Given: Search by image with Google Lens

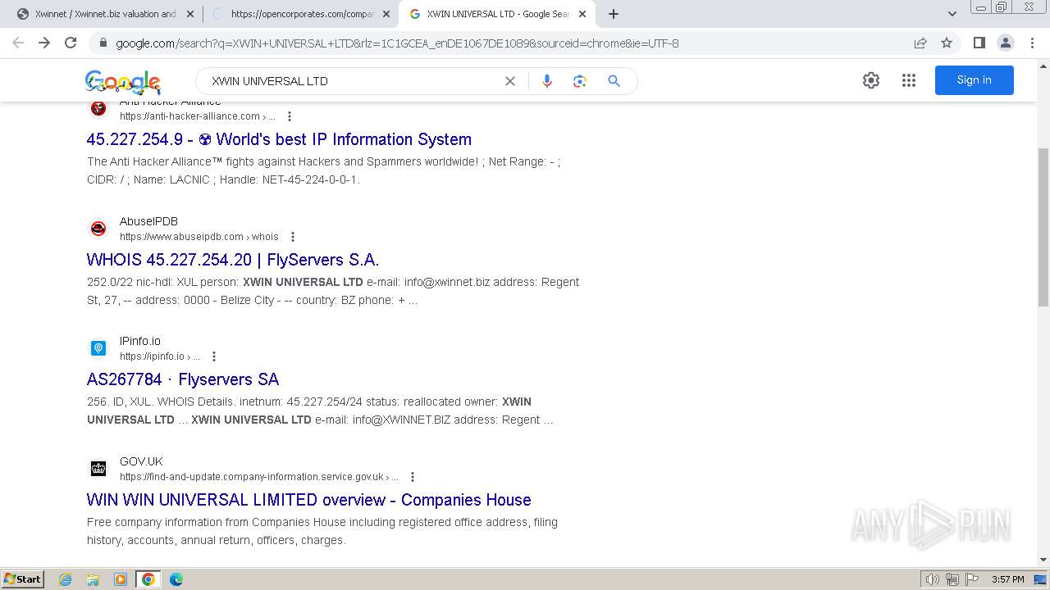Looking at the screenshot, I should pyautogui.click(x=580, y=81).
